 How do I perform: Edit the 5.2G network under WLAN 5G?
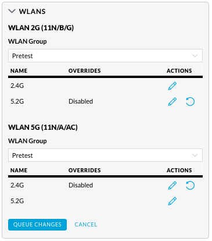172,201
